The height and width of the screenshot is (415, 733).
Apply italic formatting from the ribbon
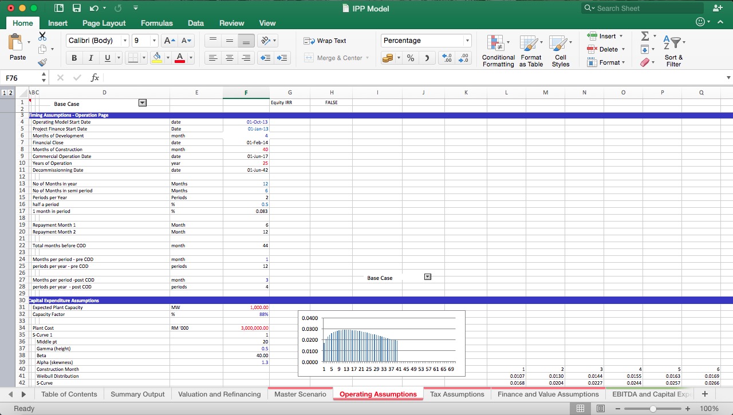90,58
